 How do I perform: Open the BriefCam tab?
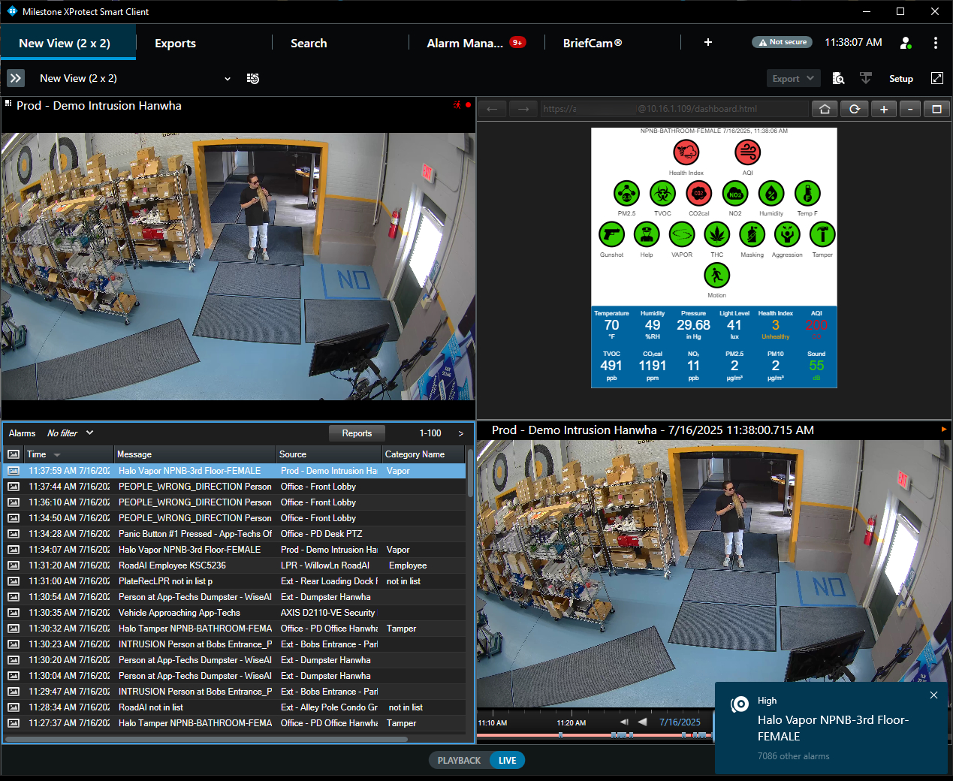pos(593,44)
